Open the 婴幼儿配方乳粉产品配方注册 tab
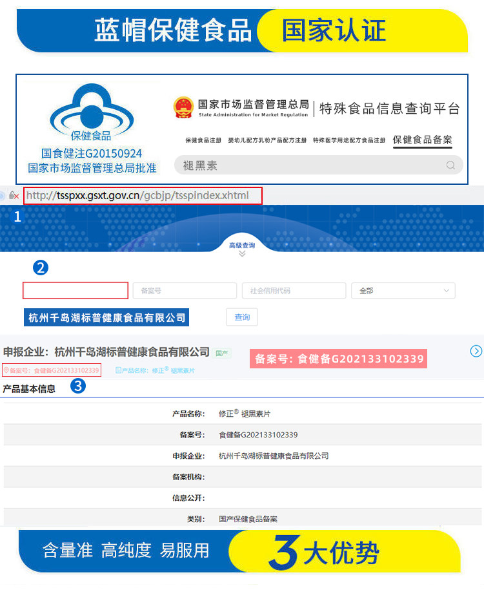 tap(267, 140)
